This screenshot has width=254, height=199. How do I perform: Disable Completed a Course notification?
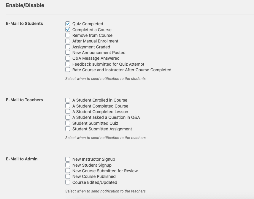point(68,29)
